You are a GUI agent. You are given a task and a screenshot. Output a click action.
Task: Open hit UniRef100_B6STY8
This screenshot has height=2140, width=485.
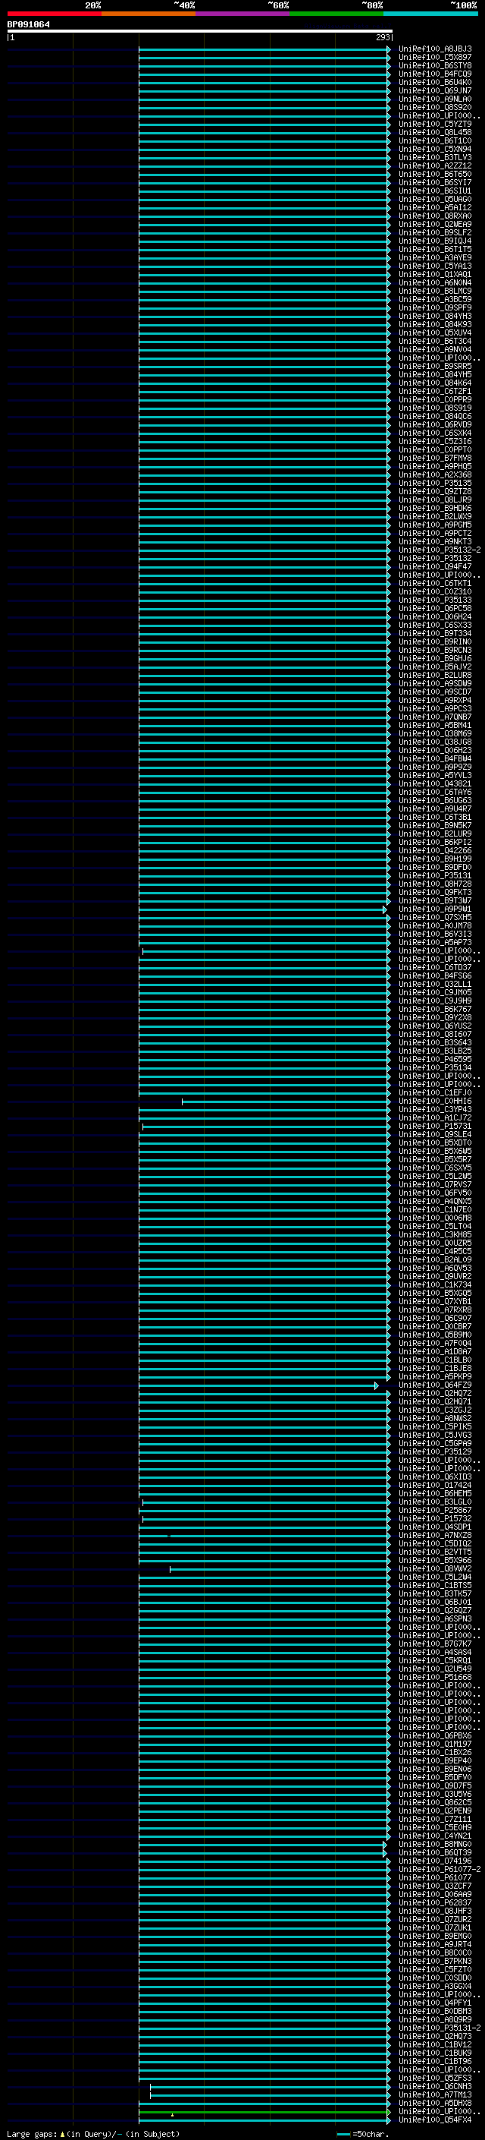pyautogui.click(x=435, y=65)
